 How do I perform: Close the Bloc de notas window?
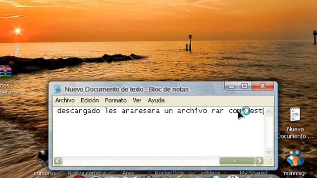263,86
